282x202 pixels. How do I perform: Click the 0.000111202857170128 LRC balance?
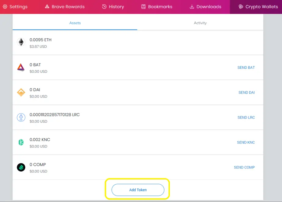(54, 115)
